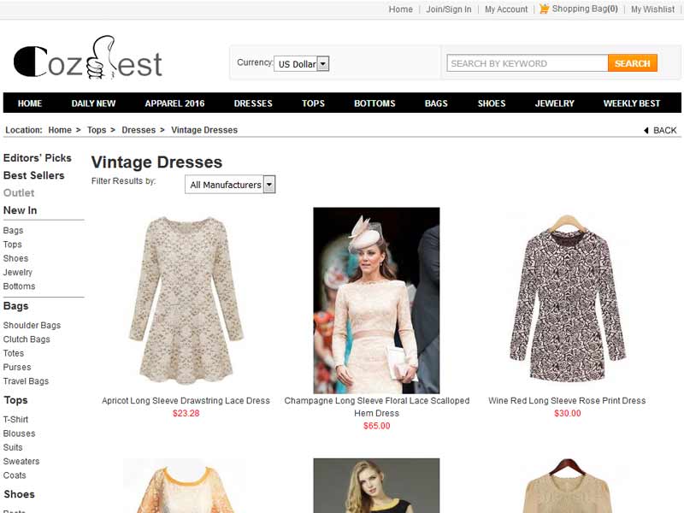Open the DAILY NEW menu item

tap(93, 103)
